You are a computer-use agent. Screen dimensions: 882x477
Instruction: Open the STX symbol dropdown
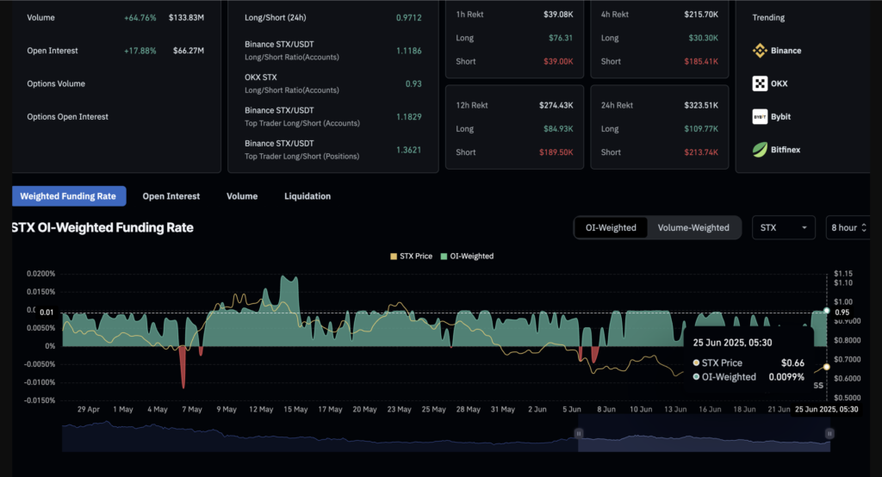pos(783,227)
